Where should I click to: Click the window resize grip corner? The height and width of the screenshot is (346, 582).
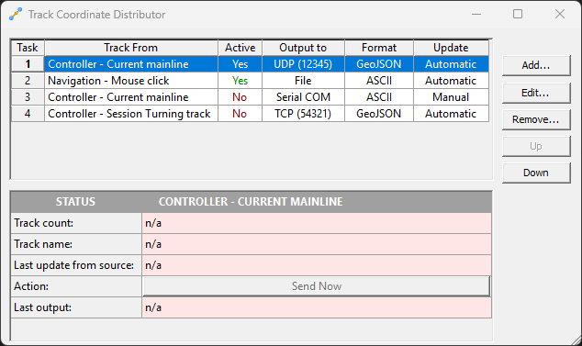pos(576,340)
